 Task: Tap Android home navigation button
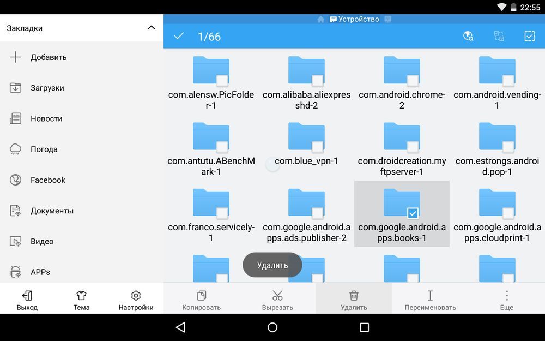(x=272, y=327)
